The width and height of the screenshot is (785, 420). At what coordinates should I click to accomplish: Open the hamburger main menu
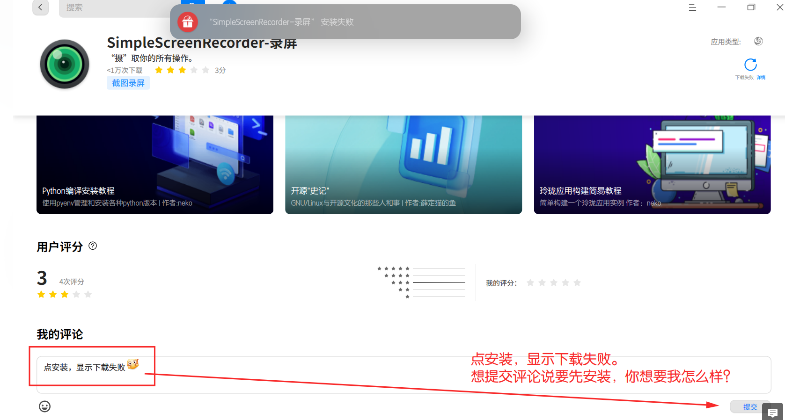coord(692,7)
